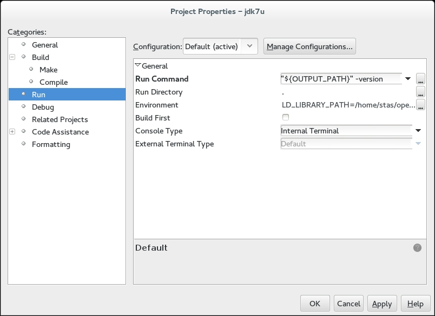435x316 pixels.
Task: Select the Related Projects category
Action: coord(60,119)
